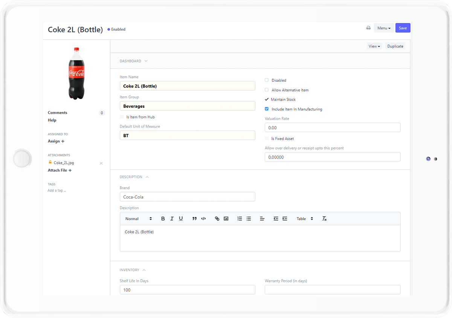This screenshot has width=452, height=318.
Task: Apply italic formatting in the description editor
Action: click(x=172, y=219)
